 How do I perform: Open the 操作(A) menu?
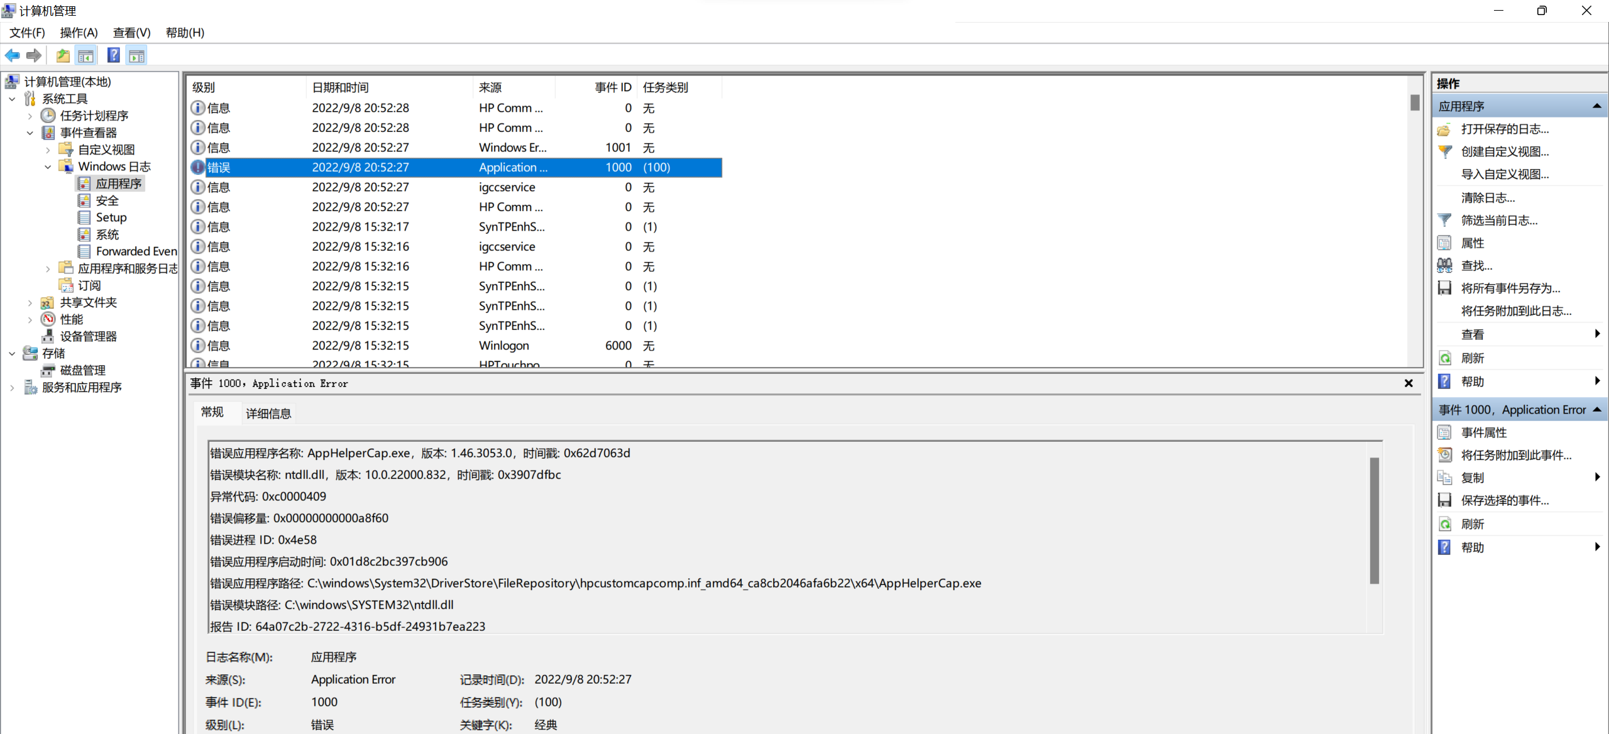coord(79,33)
